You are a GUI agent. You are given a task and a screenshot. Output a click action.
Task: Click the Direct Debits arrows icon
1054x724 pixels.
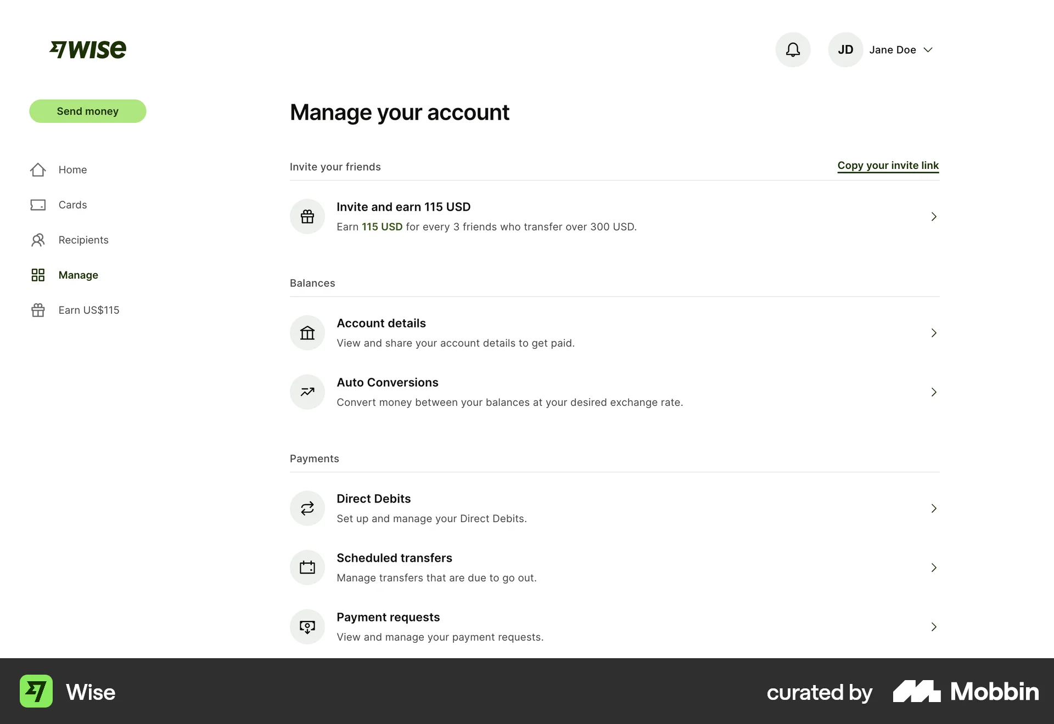coord(307,508)
